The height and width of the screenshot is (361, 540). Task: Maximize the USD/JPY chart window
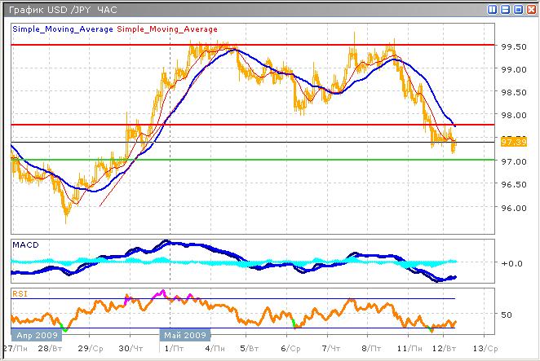click(518, 9)
